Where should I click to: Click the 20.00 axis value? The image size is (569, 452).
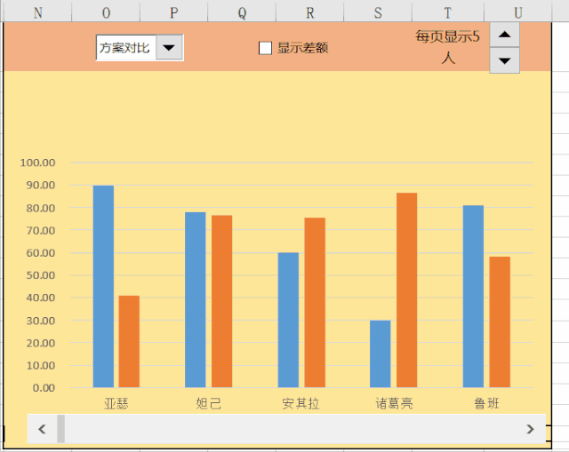pos(41,344)
